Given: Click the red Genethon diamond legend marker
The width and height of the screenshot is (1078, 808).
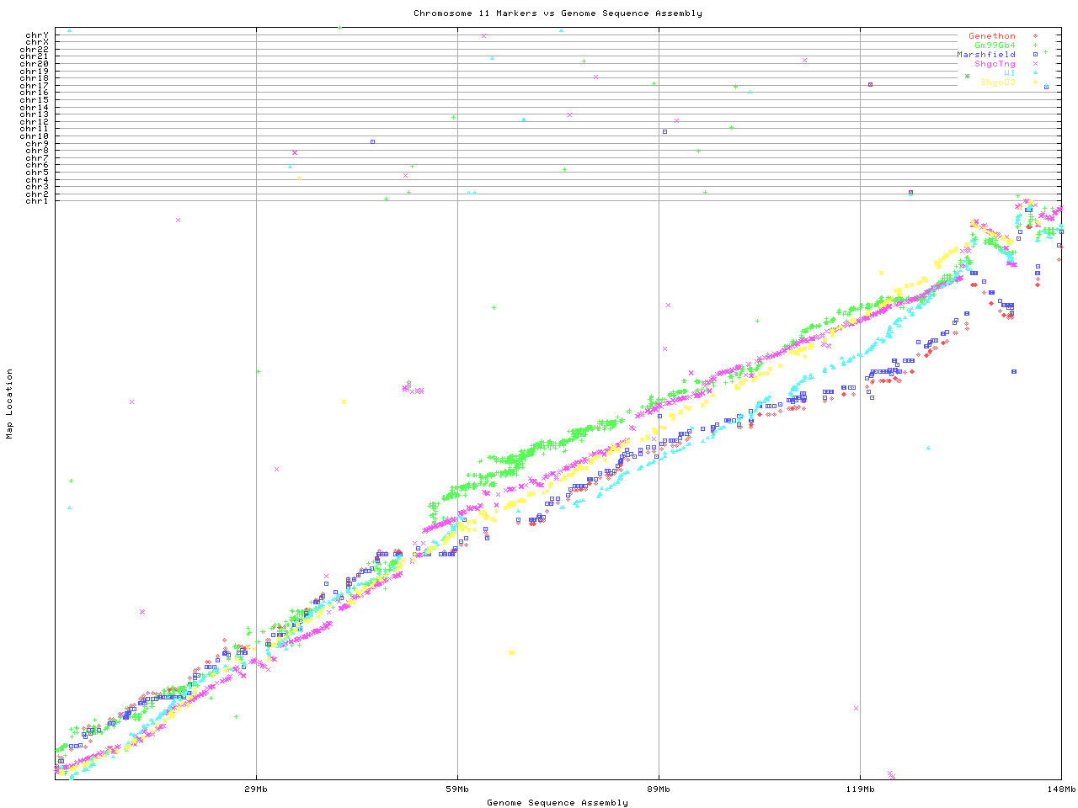Looking at the screenshot, I should click(1035, 36).
